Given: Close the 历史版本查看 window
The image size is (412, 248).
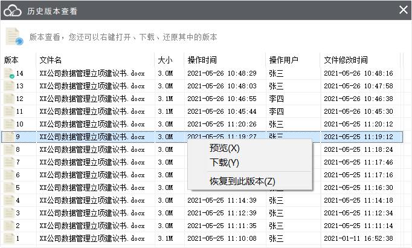Looking at the screenshot, I should coord(404,10).
